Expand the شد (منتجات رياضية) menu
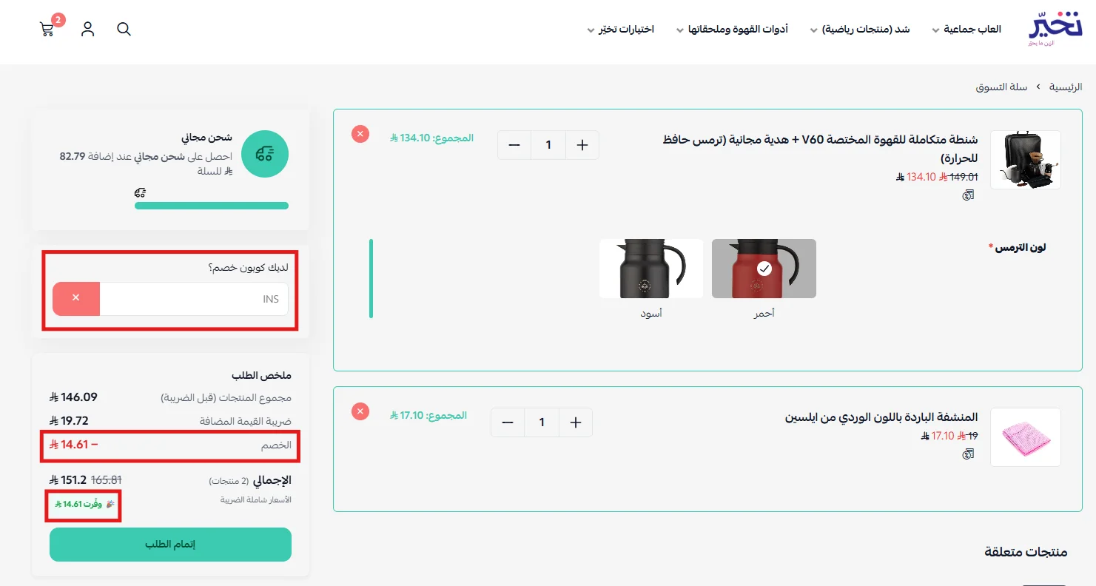 [x=860, y=30]
